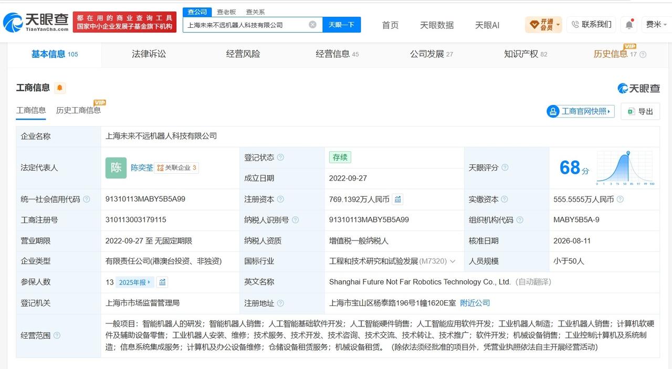Expand the 国标行业 M7320 dropdown chevron
Viewport: 672px width, 369px height.
click(453, 261)
